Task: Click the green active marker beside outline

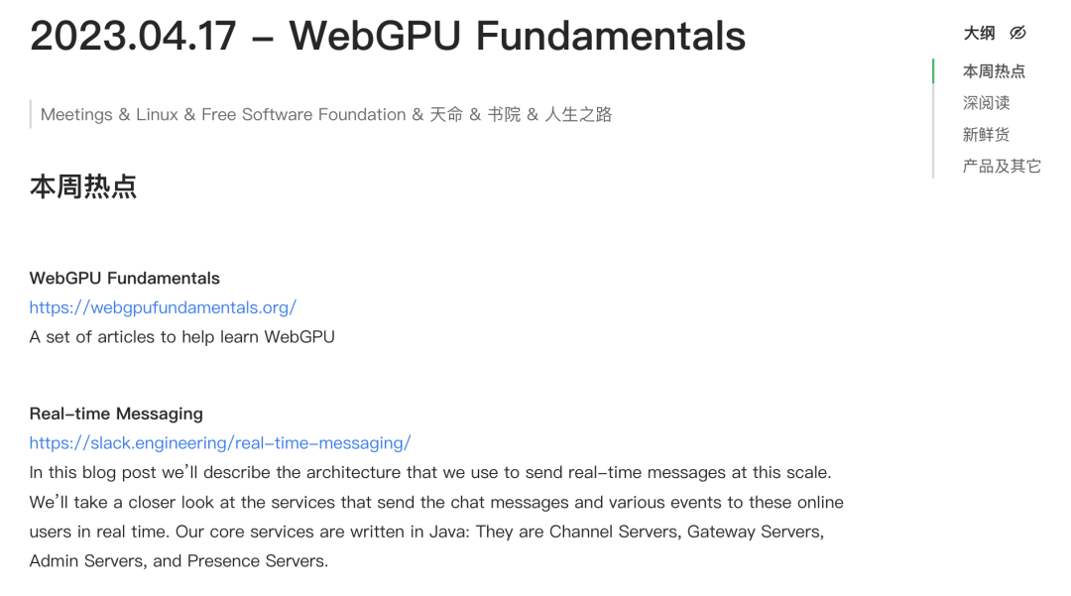Action: (x=933, y=71)
